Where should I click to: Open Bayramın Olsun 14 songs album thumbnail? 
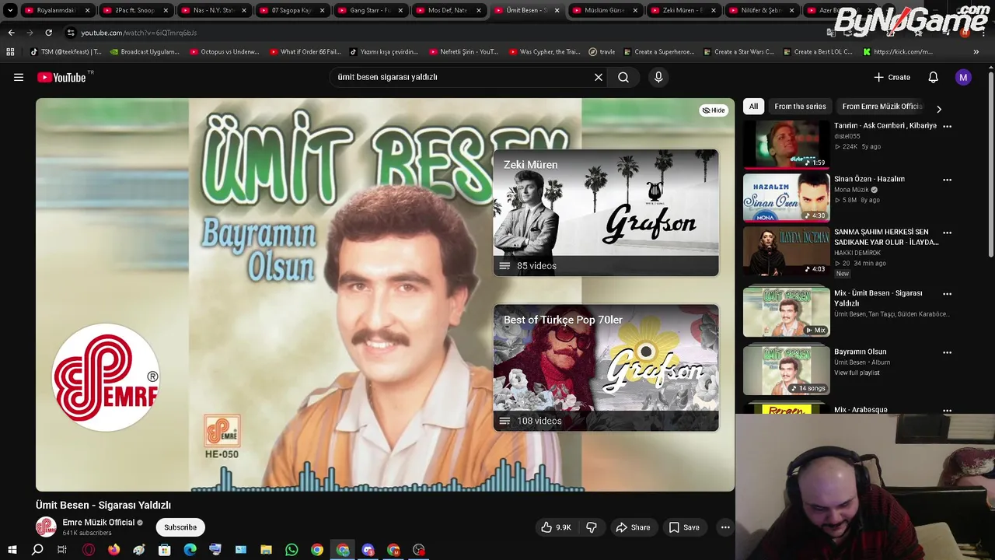click(786, 370)
